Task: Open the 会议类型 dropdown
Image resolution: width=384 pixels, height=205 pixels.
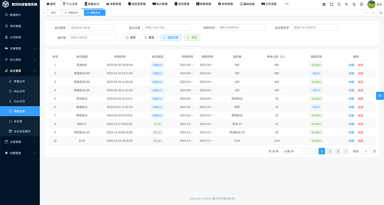Action: tap(92, 28)
